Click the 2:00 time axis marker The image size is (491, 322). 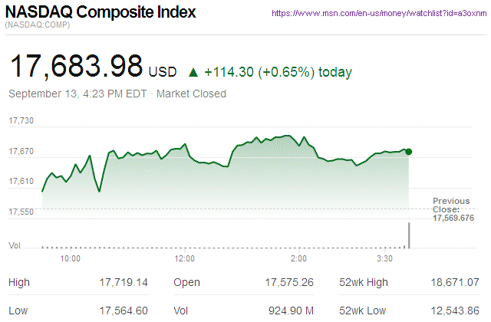(299, 258)
